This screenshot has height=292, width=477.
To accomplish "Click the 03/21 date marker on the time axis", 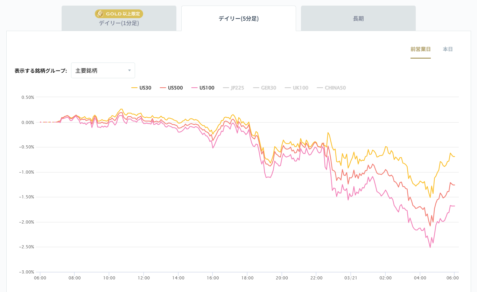I will (351, 278).
